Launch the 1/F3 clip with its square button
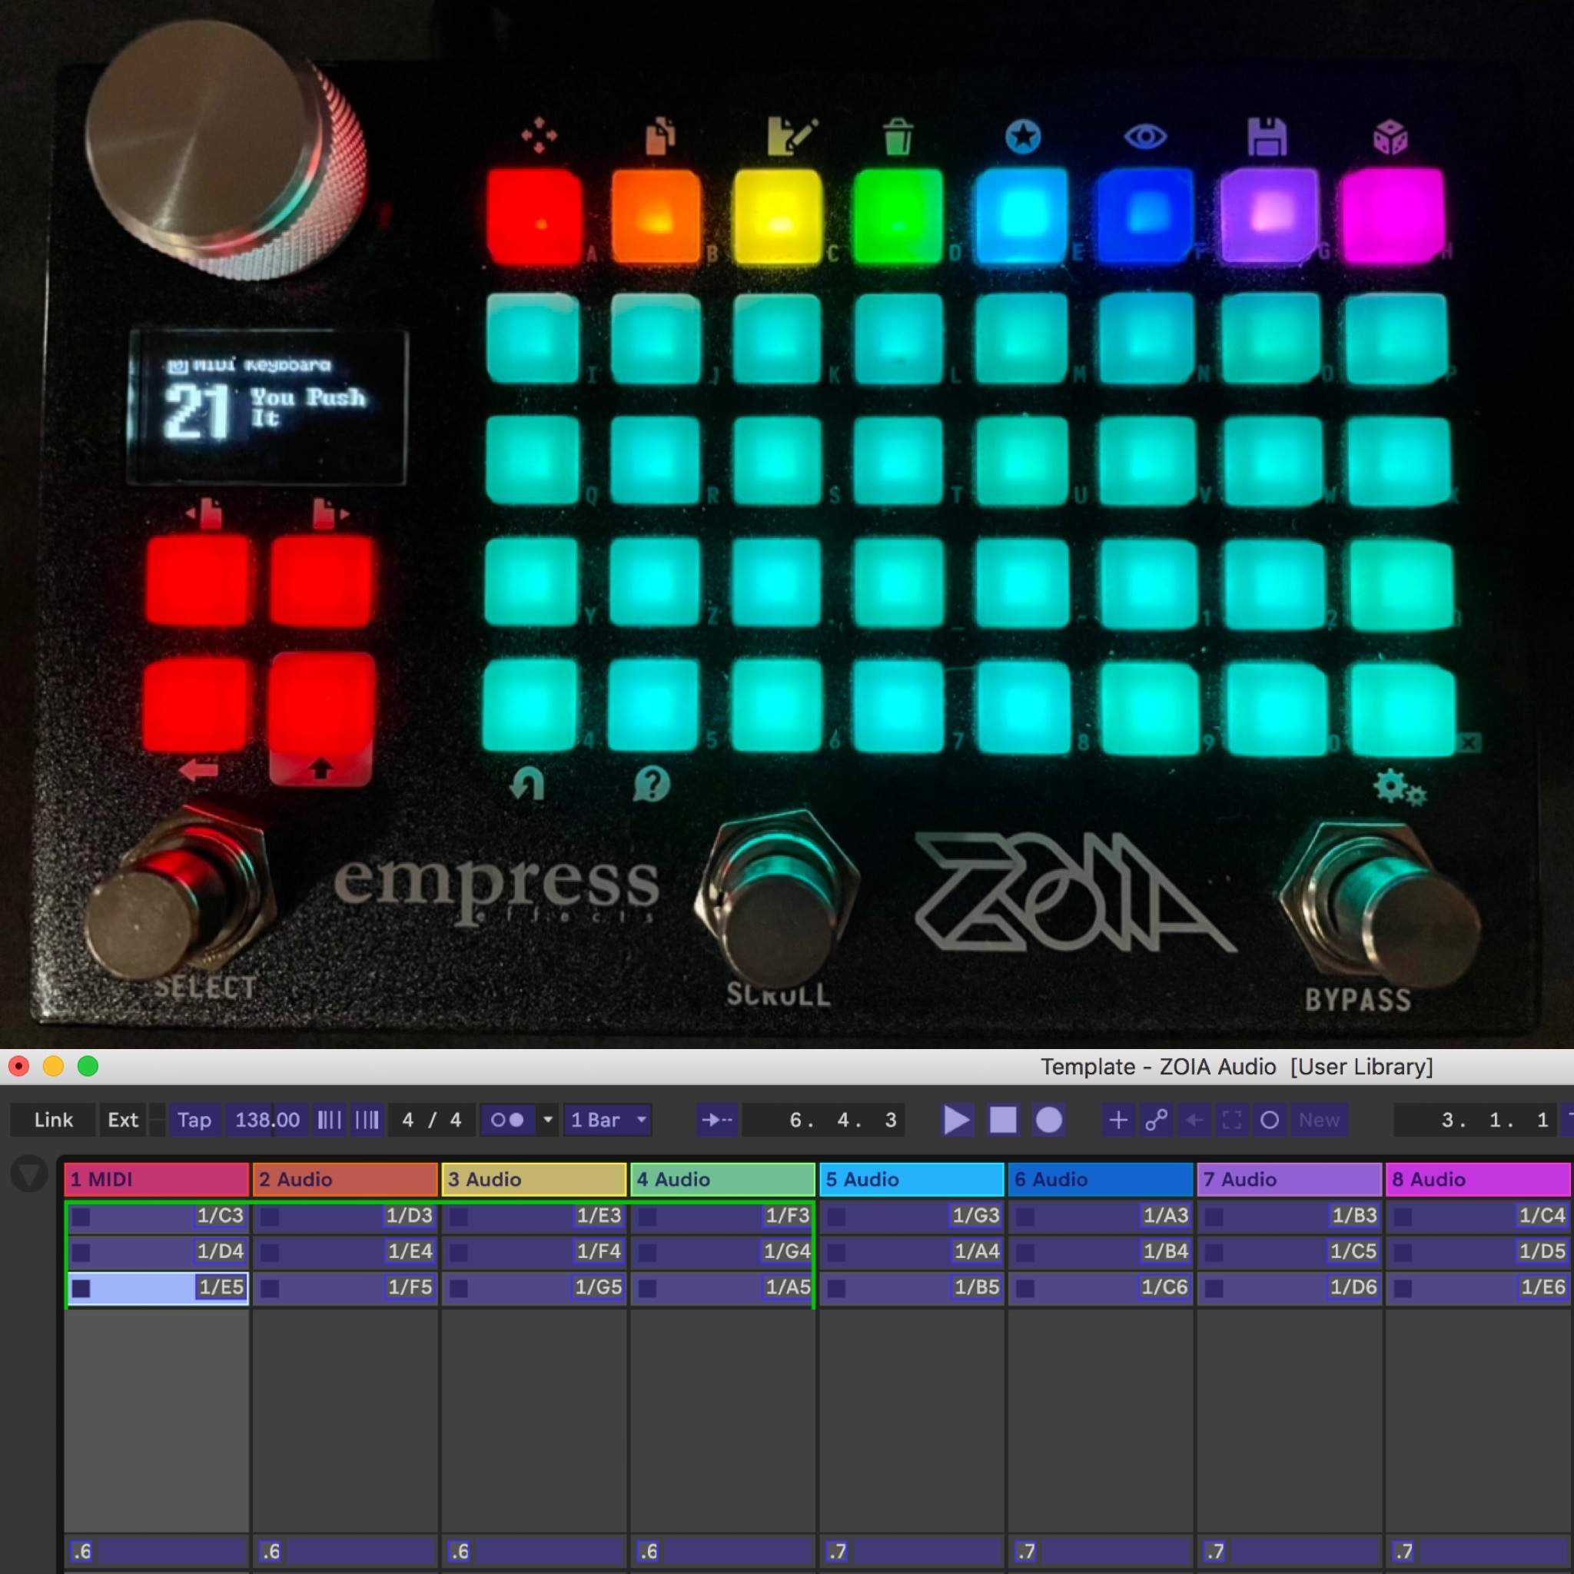1574x1574 pixels. click(648, 1217)
